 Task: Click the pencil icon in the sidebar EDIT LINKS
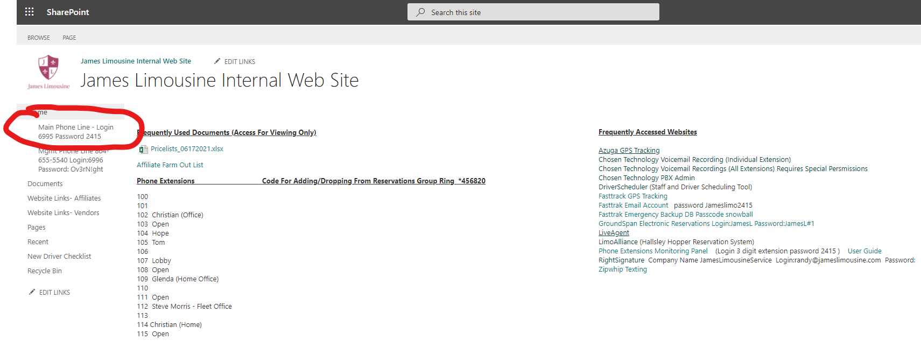click(32, 292)
